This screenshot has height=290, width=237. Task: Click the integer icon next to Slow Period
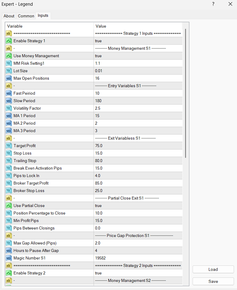tap(9, 101)
